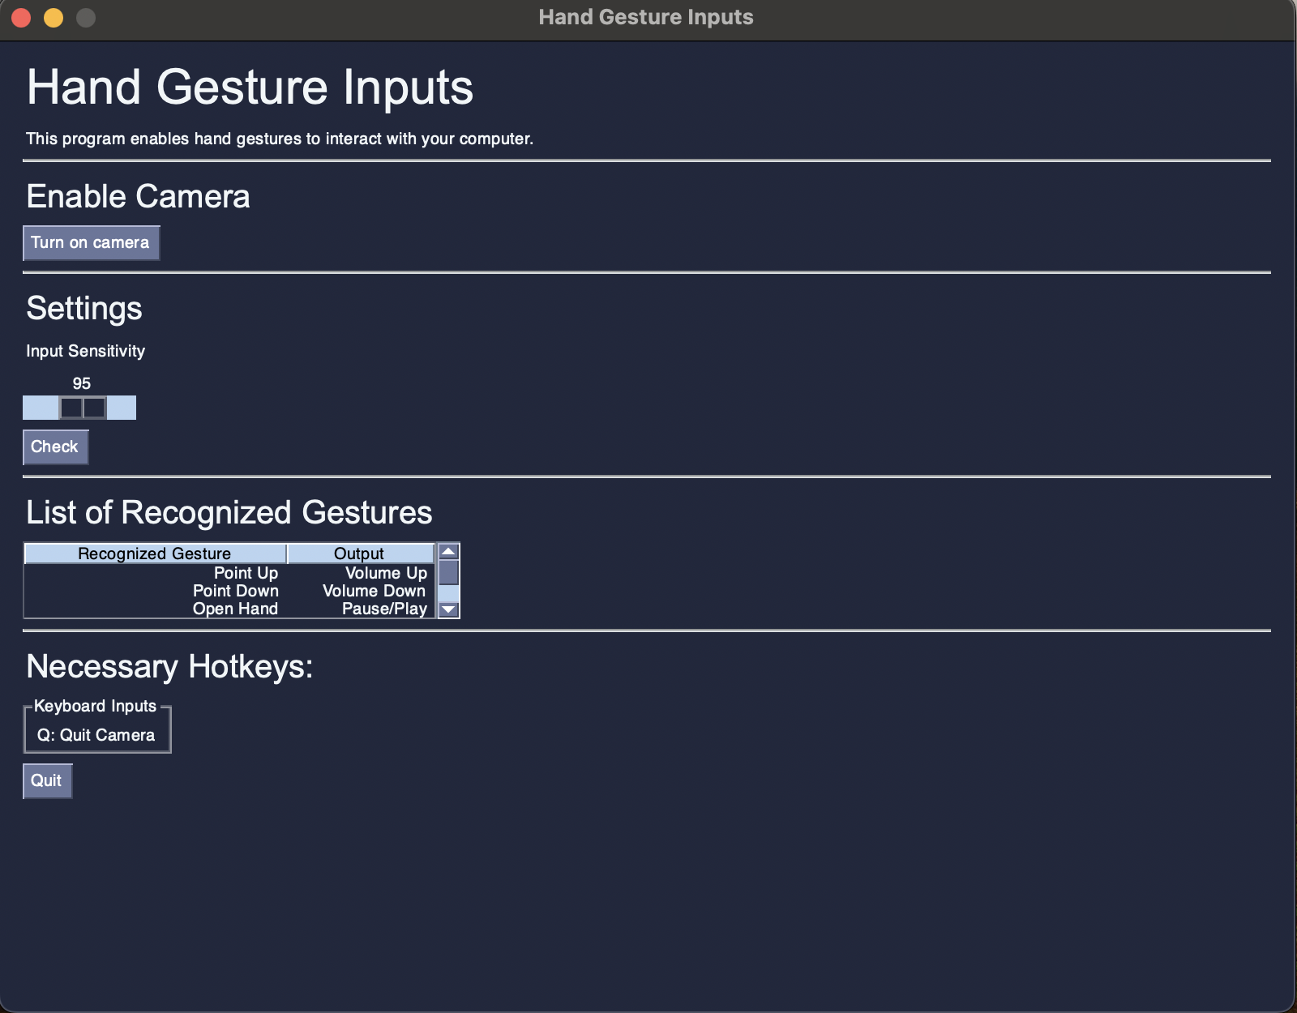Minimize the window with the yellow button
The width and height of the screenshot is (1297, 1013).
[x=54, y=17]
